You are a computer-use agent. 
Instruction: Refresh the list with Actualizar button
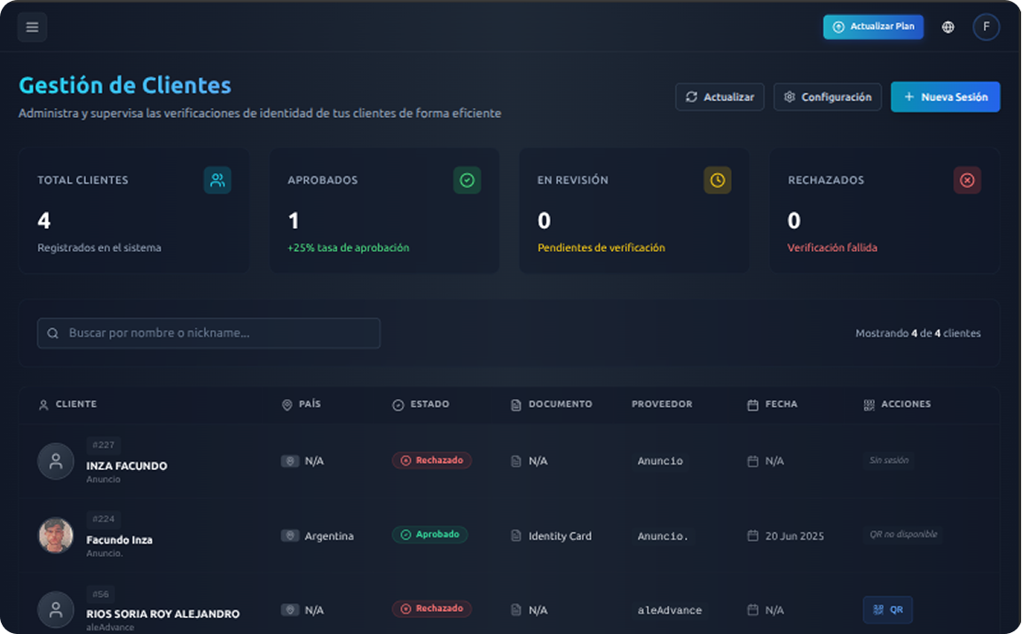(x=719, y=97)
